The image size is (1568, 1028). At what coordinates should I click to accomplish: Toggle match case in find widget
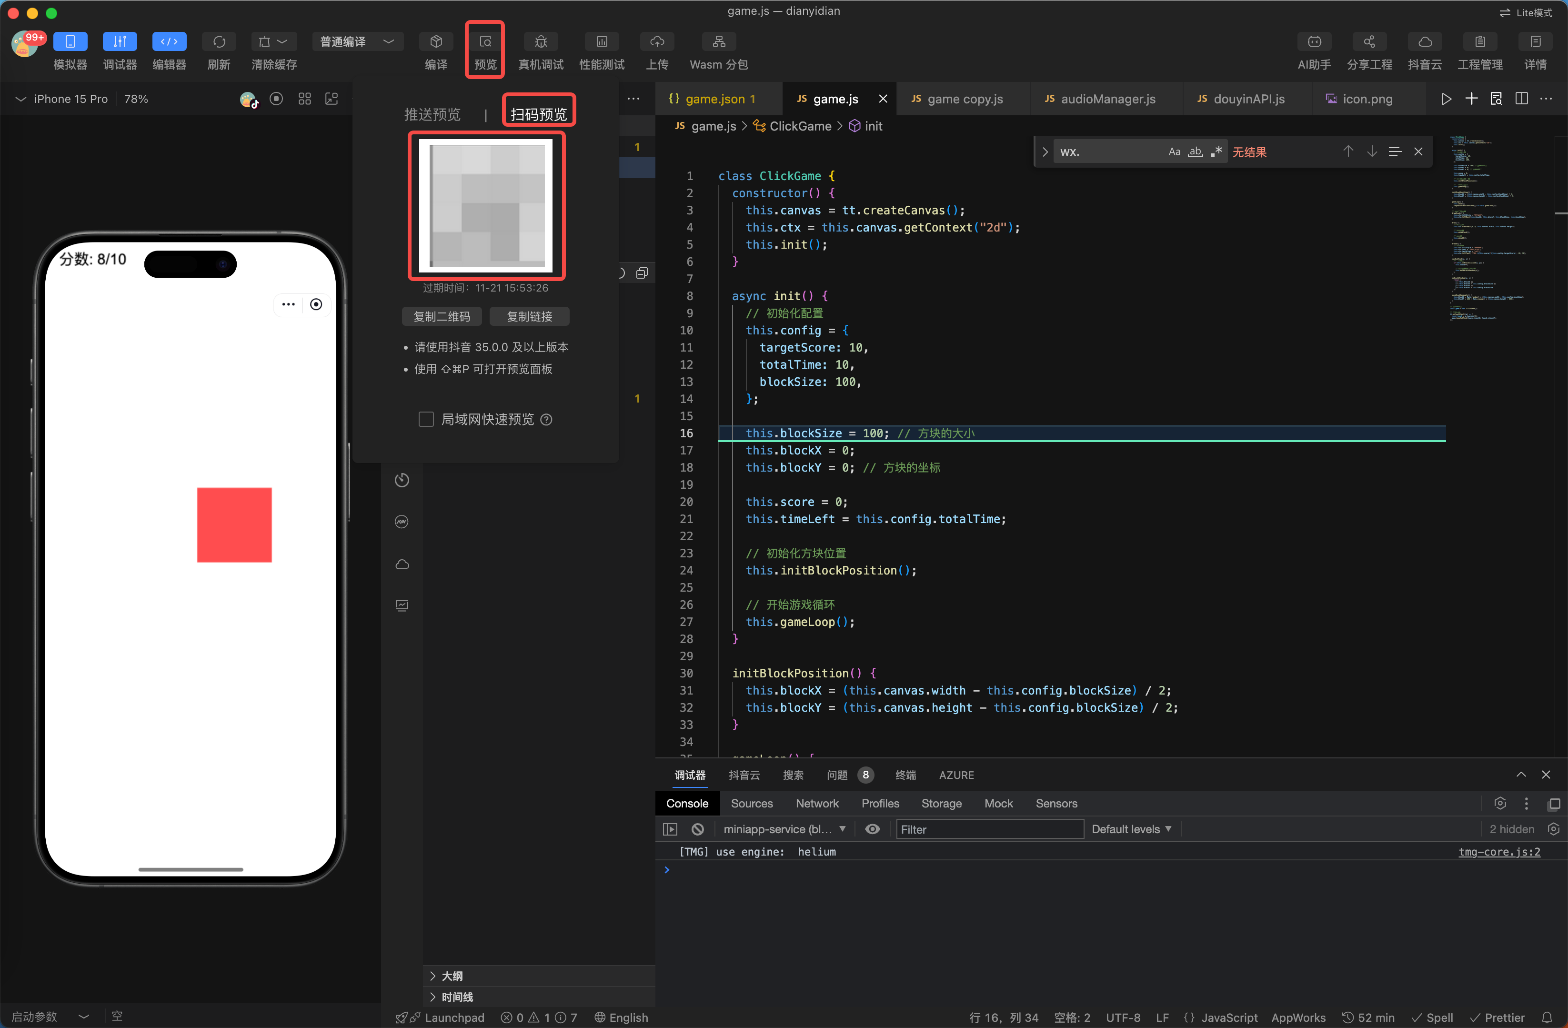tap(1174, 151)
